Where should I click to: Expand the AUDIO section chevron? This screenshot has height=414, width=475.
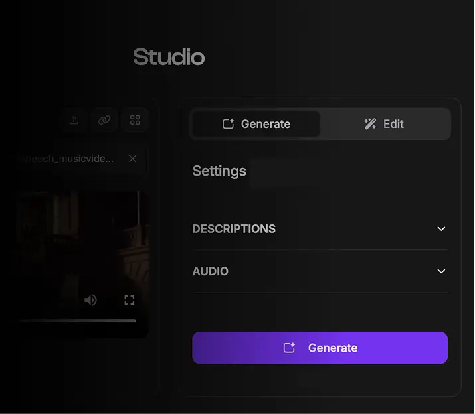point(441,271)
